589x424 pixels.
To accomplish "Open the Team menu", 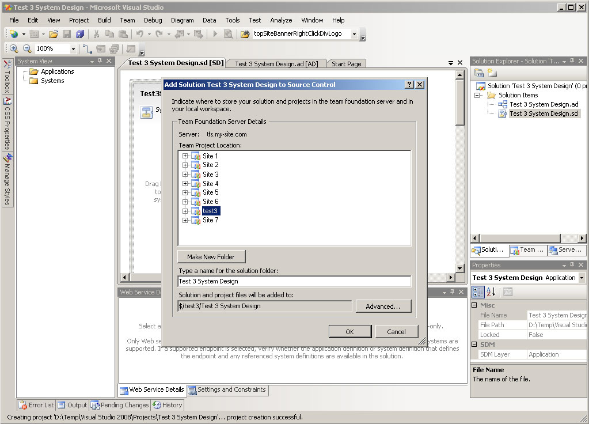I will click(x=127, y=20).
